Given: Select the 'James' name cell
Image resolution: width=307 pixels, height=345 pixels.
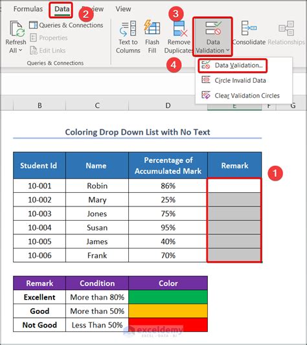Looking at the screenshot, I should coord(97,241).
